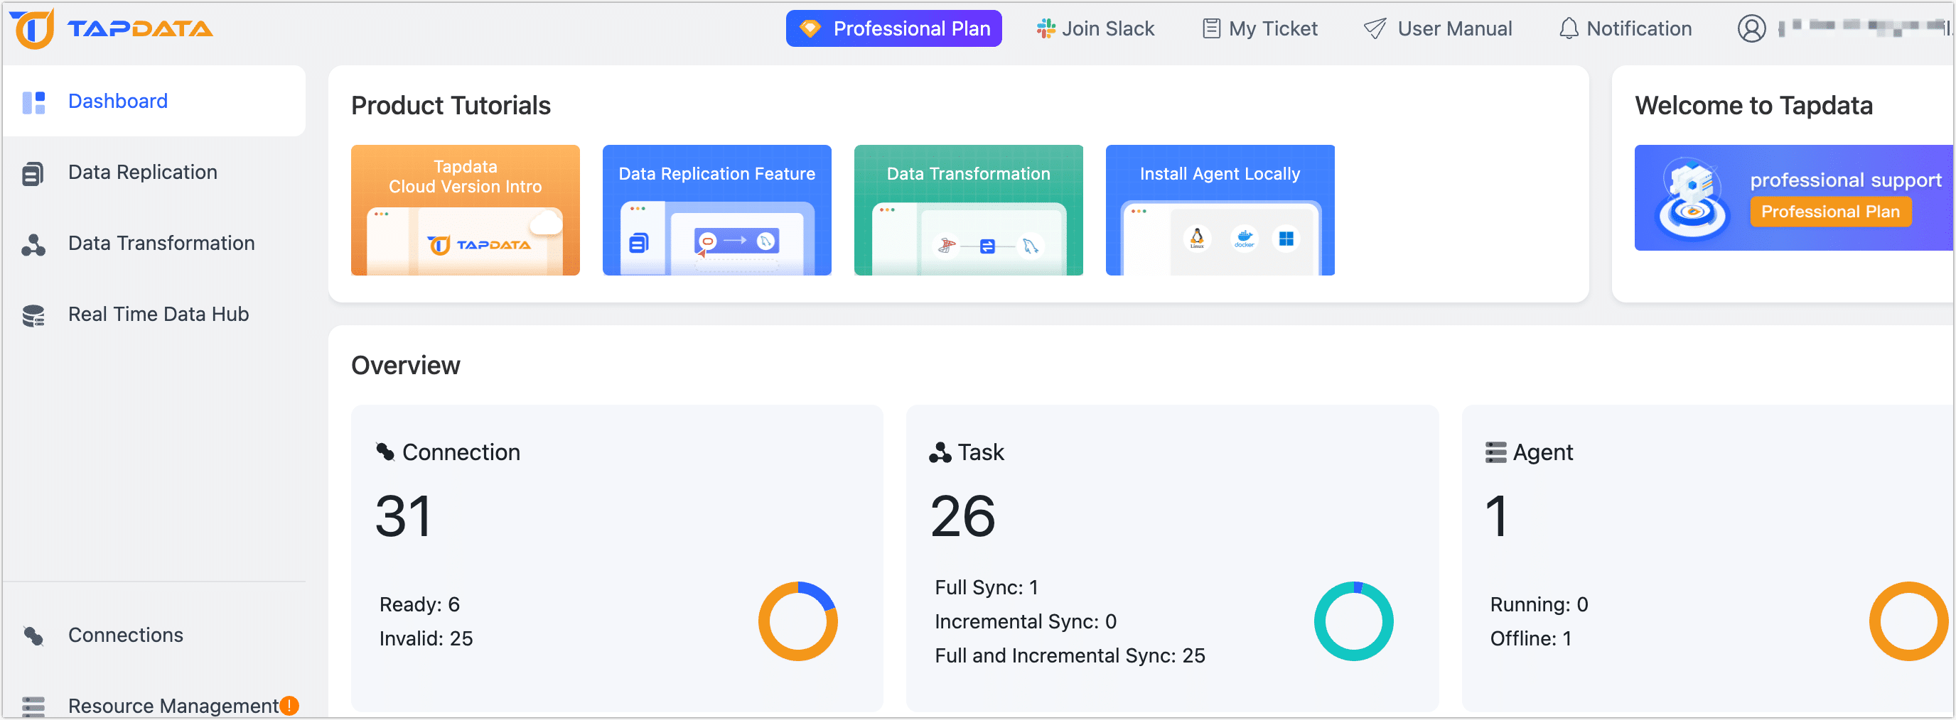Viewport: 1956px width, 720px height.
Task: Click the Real Time Data Hub icon
Action: pyautogui.click(x=33, y=315)
